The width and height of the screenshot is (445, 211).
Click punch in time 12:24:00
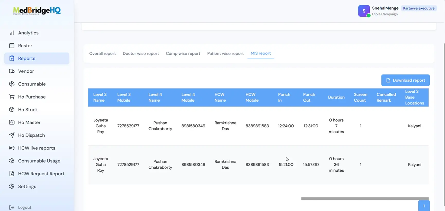click(x=286, y=126)
